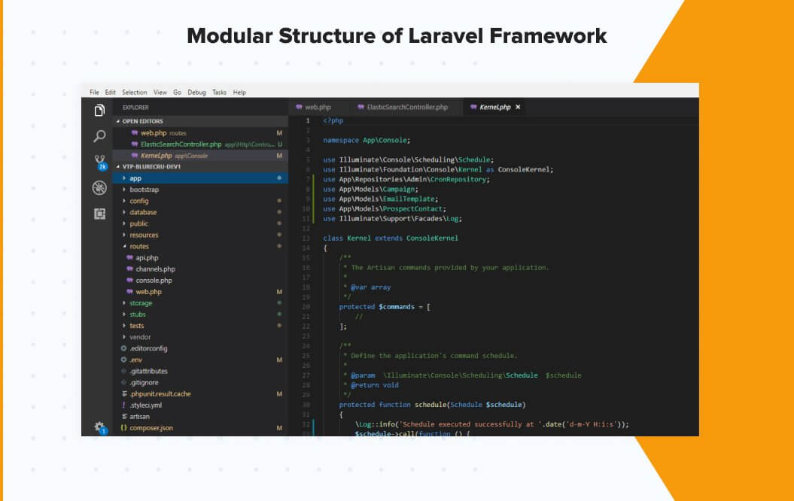The width and height of the screenshot is (794, 501).
Task: Open the Manage gear icon
Action: coord(99,427)
